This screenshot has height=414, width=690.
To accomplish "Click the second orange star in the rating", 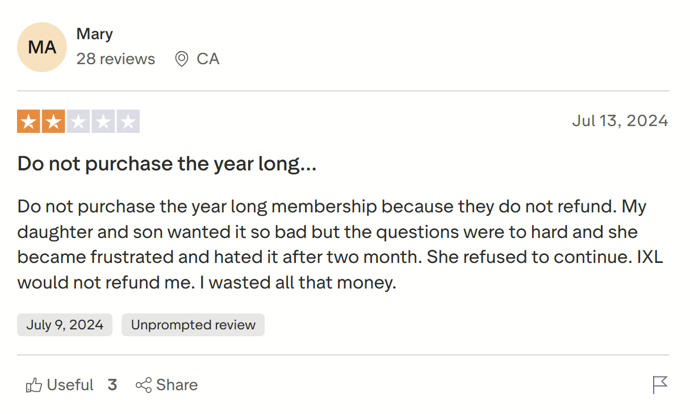I will click(53, 120).
